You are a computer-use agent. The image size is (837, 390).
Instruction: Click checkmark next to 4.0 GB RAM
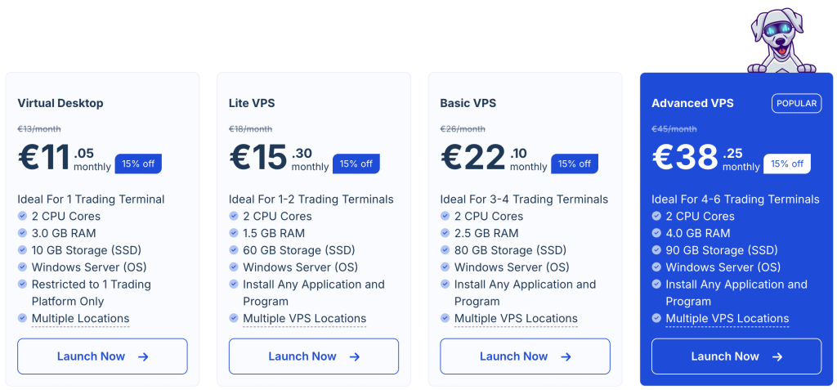pos(656,233)
